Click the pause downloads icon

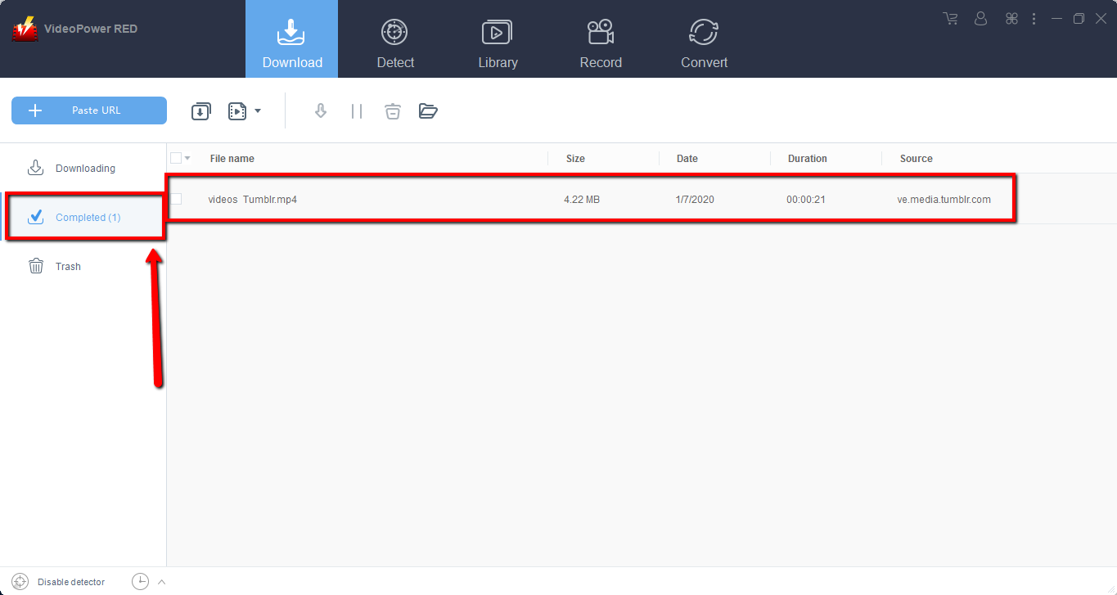tap(357, 111)
